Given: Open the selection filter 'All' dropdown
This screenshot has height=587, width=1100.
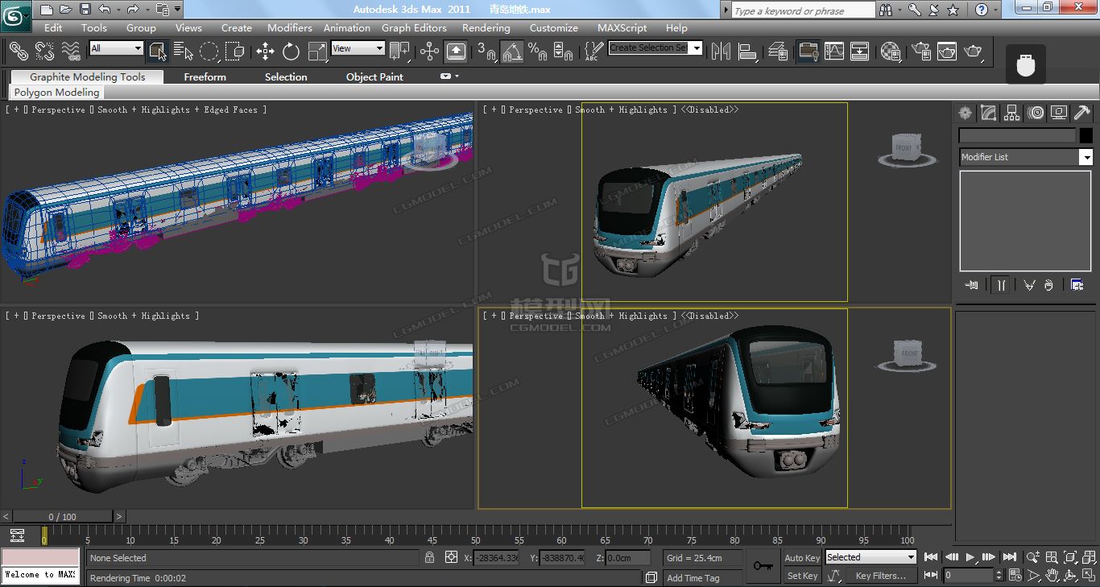Looking at the screenshot, I should point(138,48).
